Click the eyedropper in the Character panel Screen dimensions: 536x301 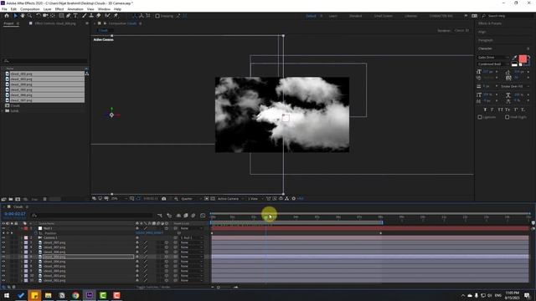coord(514,58)
